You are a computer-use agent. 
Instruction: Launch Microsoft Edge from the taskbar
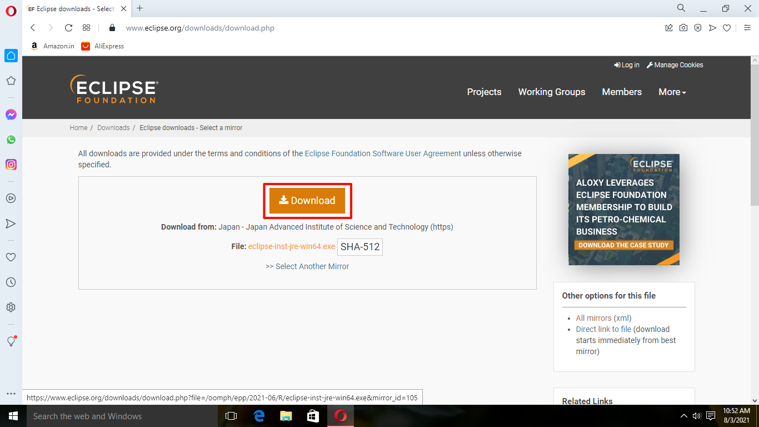pos(258,416)
